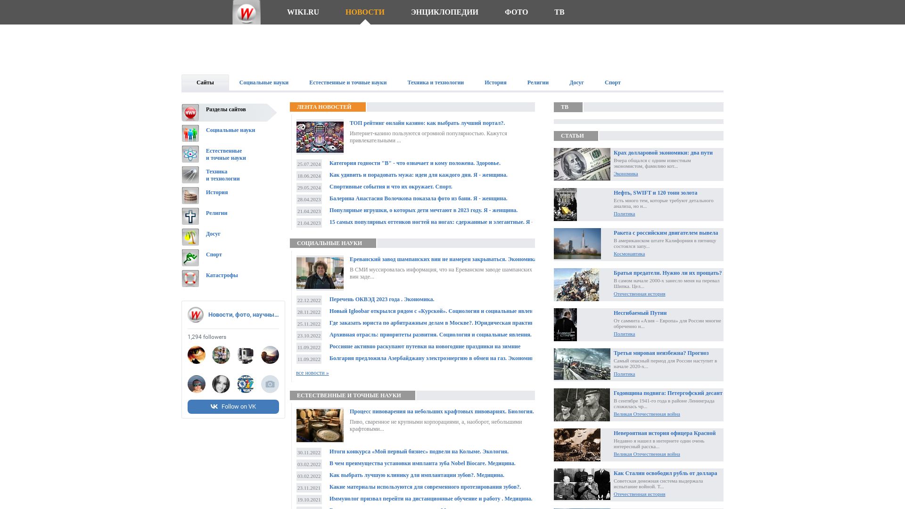The height and width of the screenshot is (509, 905).
Task: Open the ФОТО section in the top menu
Action: click(x=516, y=12)
